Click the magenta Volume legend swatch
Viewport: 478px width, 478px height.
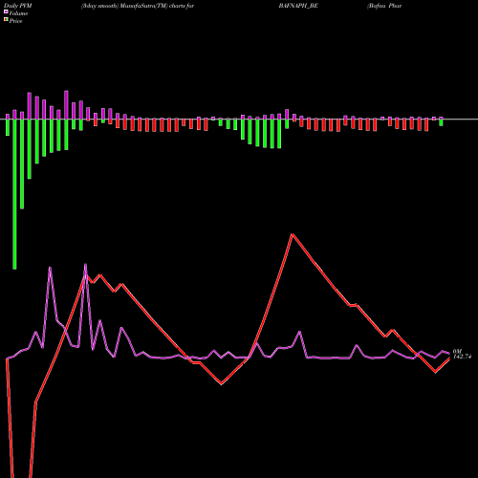tap(6, 12)
